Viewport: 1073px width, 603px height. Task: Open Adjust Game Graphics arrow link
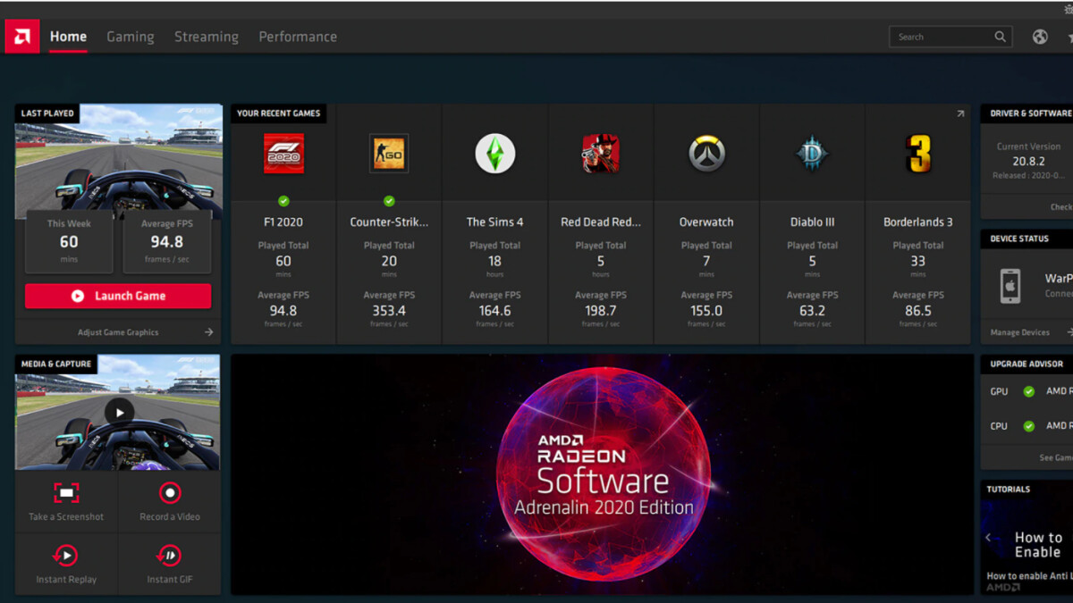[208, 332]
